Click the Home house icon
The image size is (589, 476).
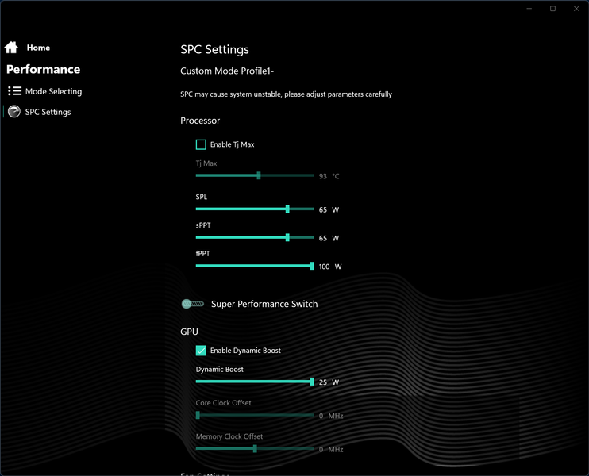click(x=11, y=48)
